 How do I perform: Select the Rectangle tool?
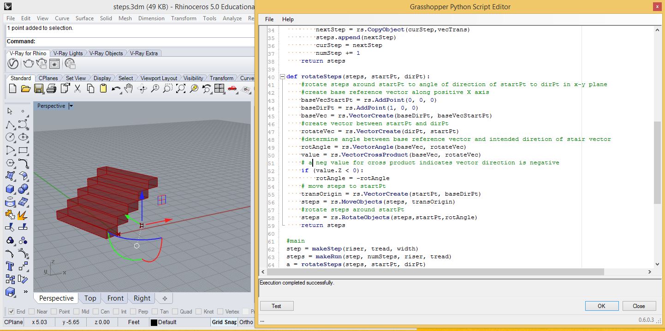23,150
